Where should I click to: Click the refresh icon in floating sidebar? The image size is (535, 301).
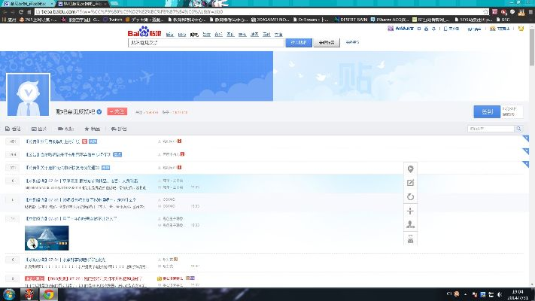(410, 196)
